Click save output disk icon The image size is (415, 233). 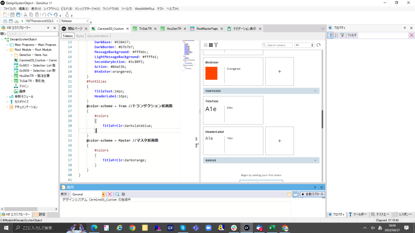(295, 194)
